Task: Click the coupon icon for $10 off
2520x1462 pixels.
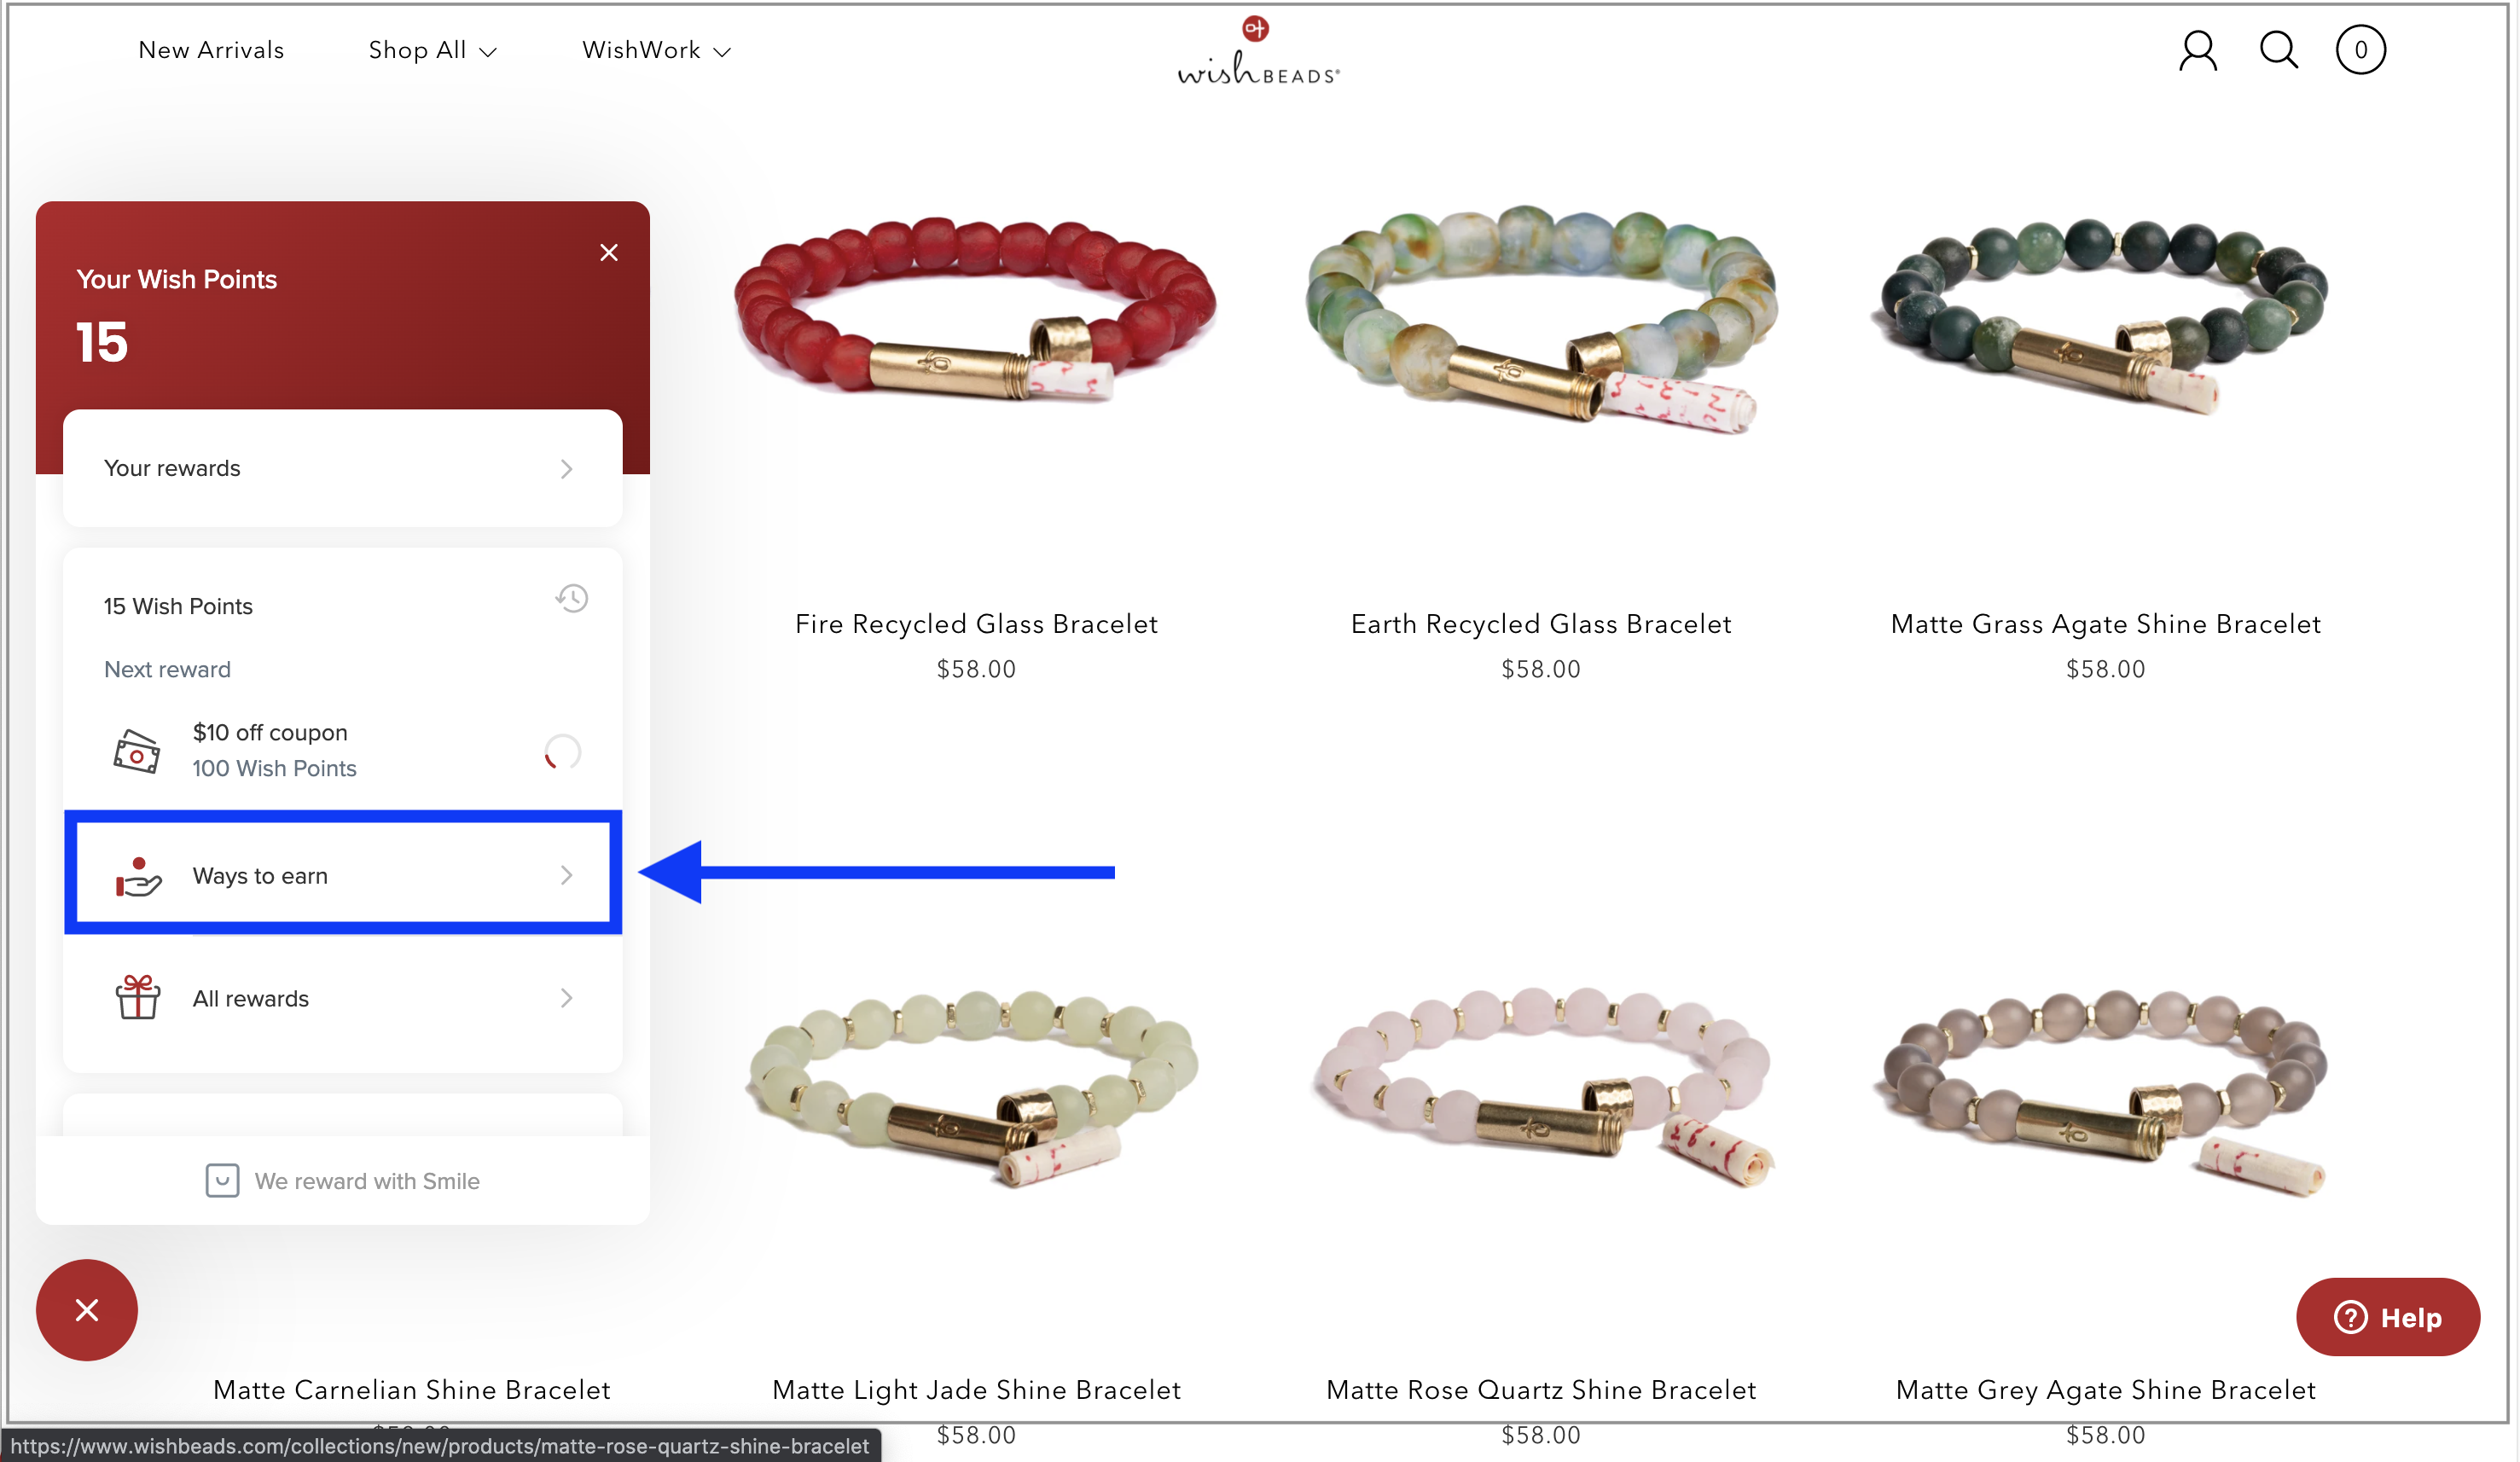Action: pyautogui.click(x=136, y=750)
